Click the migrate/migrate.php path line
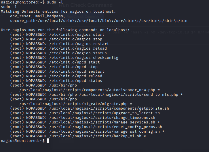This screenshot has width=209, height=152. 76,104
